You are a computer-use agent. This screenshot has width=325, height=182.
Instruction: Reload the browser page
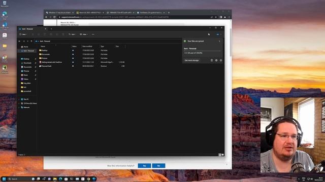tap(54, 17)
